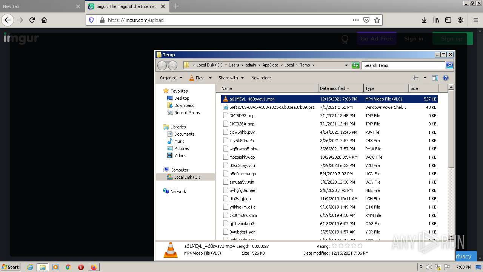Open Firefox downloads panel

click(x=424, y=20)
